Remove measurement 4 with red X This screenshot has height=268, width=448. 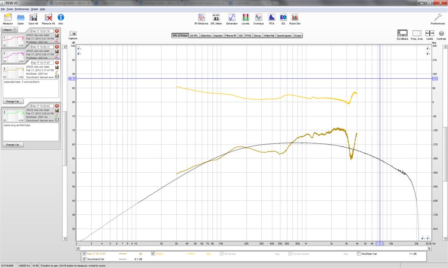tap(57, 106)
